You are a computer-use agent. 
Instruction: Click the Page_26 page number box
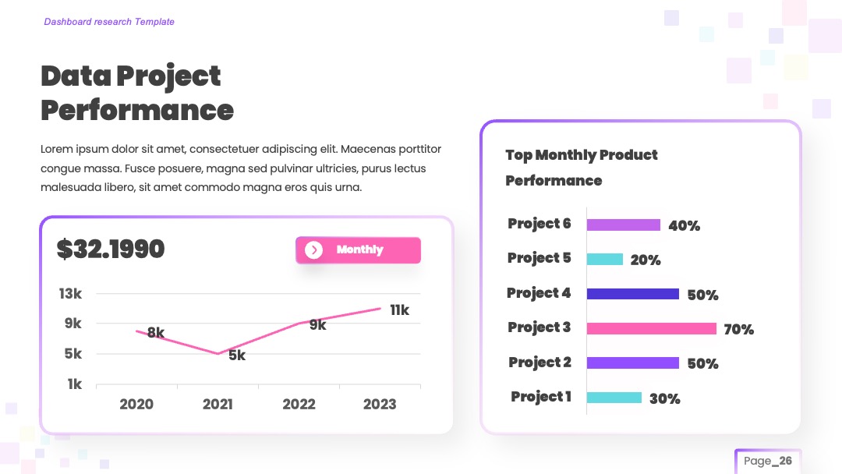click(768, 461)
